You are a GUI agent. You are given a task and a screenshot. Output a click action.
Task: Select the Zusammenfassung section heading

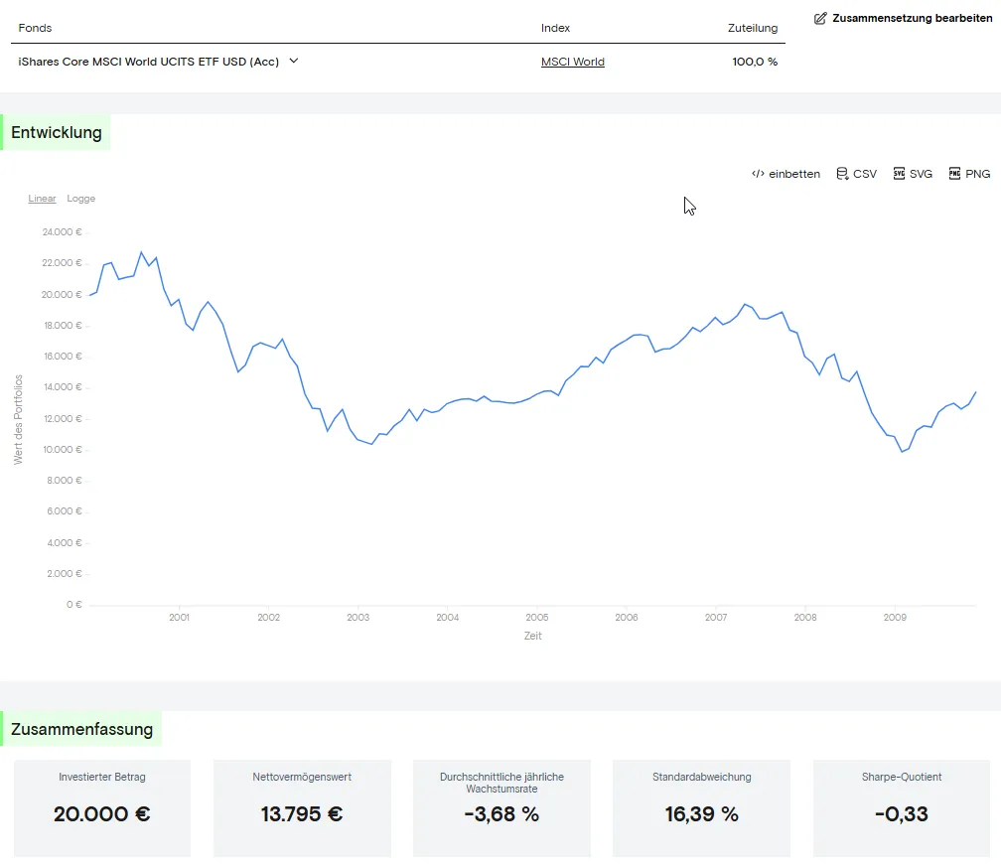[x=82, y=729]
